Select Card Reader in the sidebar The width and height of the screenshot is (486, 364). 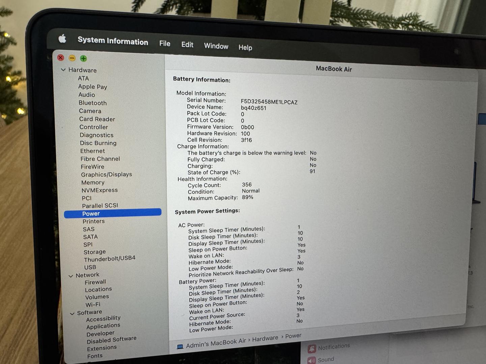coord(97,119)
